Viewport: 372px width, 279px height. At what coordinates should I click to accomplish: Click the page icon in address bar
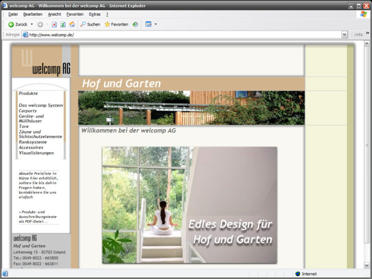pos(25,35)
